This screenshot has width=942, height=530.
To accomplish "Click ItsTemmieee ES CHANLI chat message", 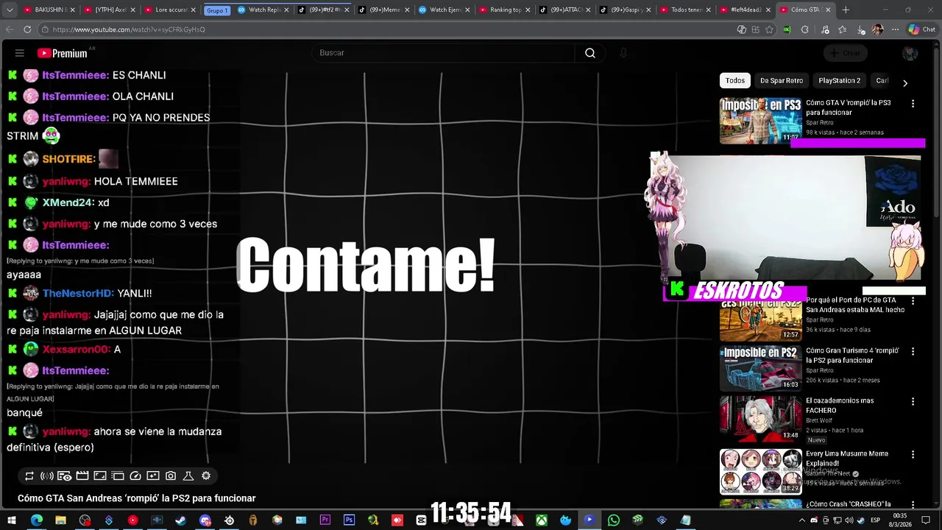I will click(x=87, y=75).
